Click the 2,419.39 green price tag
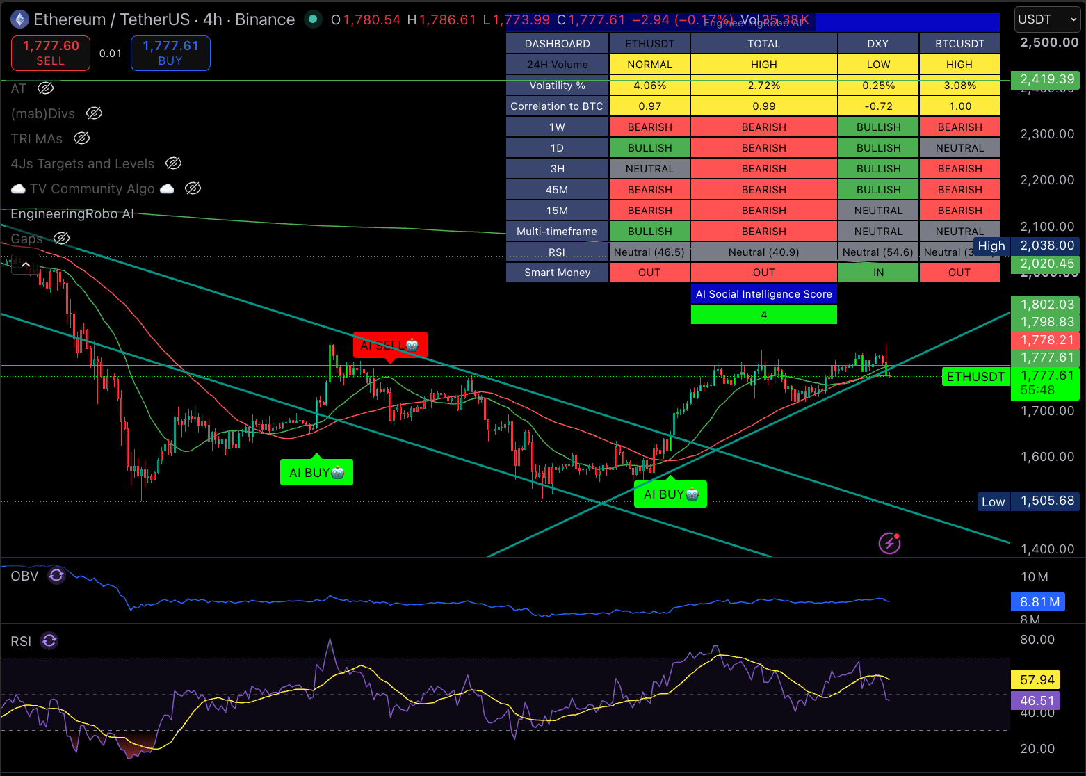1086x776 pixels. (1046, 79)
